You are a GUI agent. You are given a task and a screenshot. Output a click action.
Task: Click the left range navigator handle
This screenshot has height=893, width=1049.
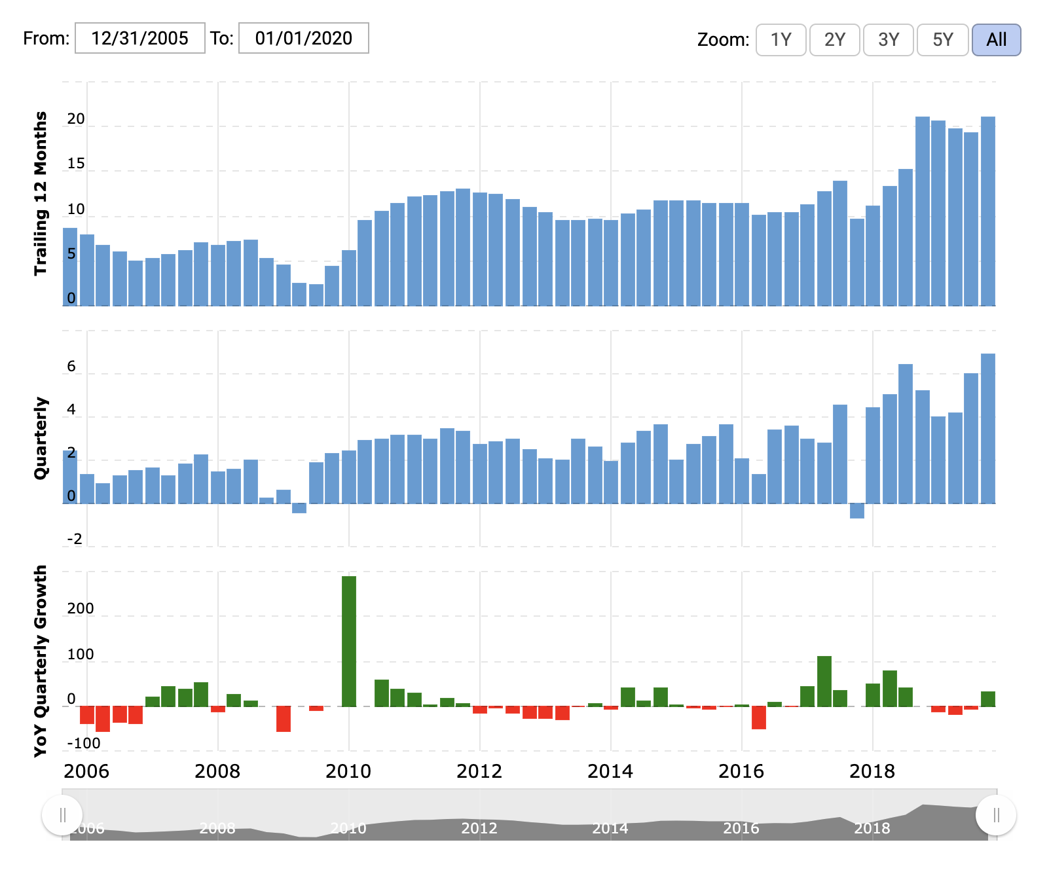click(x=62, y=815)
